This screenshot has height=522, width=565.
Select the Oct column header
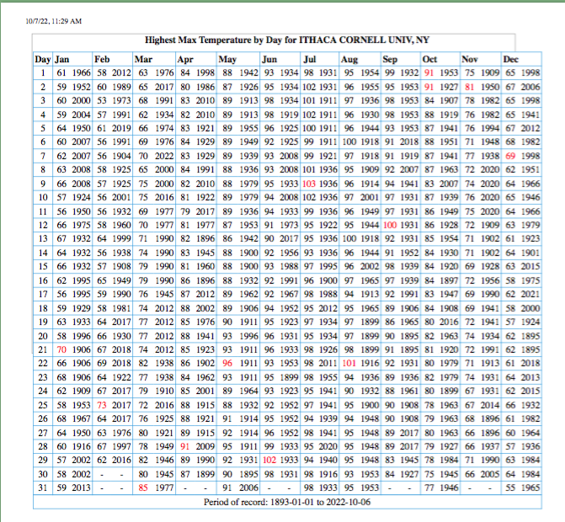click(430, 60)
